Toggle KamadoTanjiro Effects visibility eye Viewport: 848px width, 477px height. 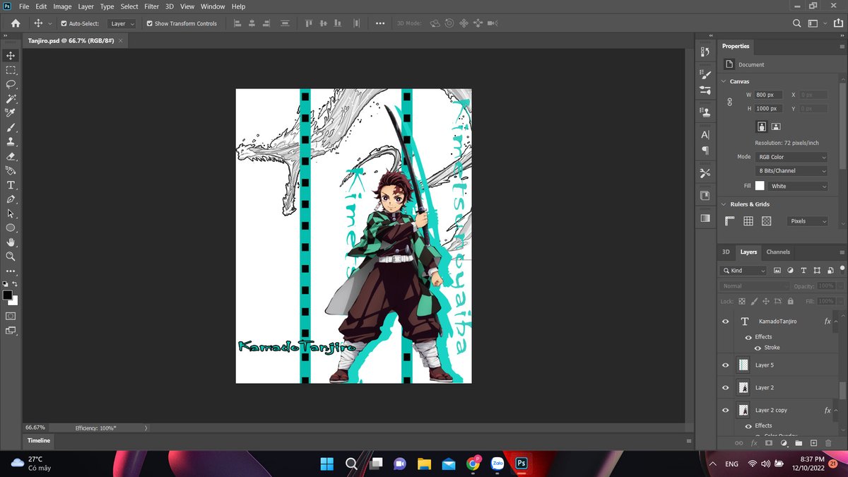point(748,337)
